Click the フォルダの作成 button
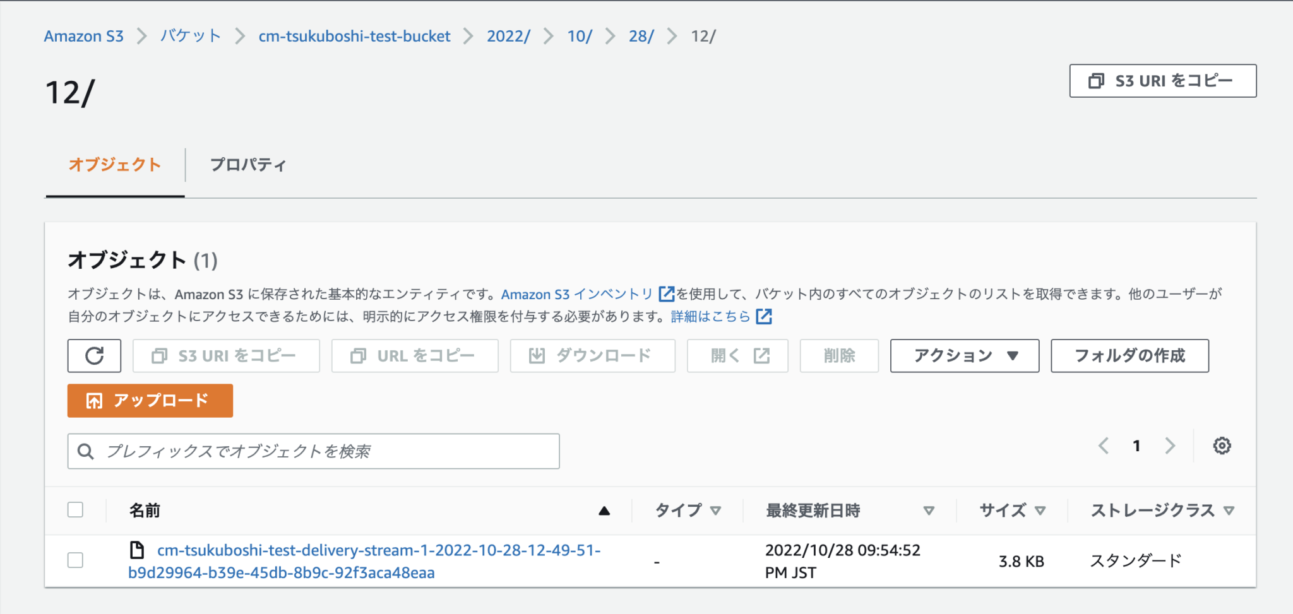Viewport: 1293px width, 614px height. [1129, 355]
